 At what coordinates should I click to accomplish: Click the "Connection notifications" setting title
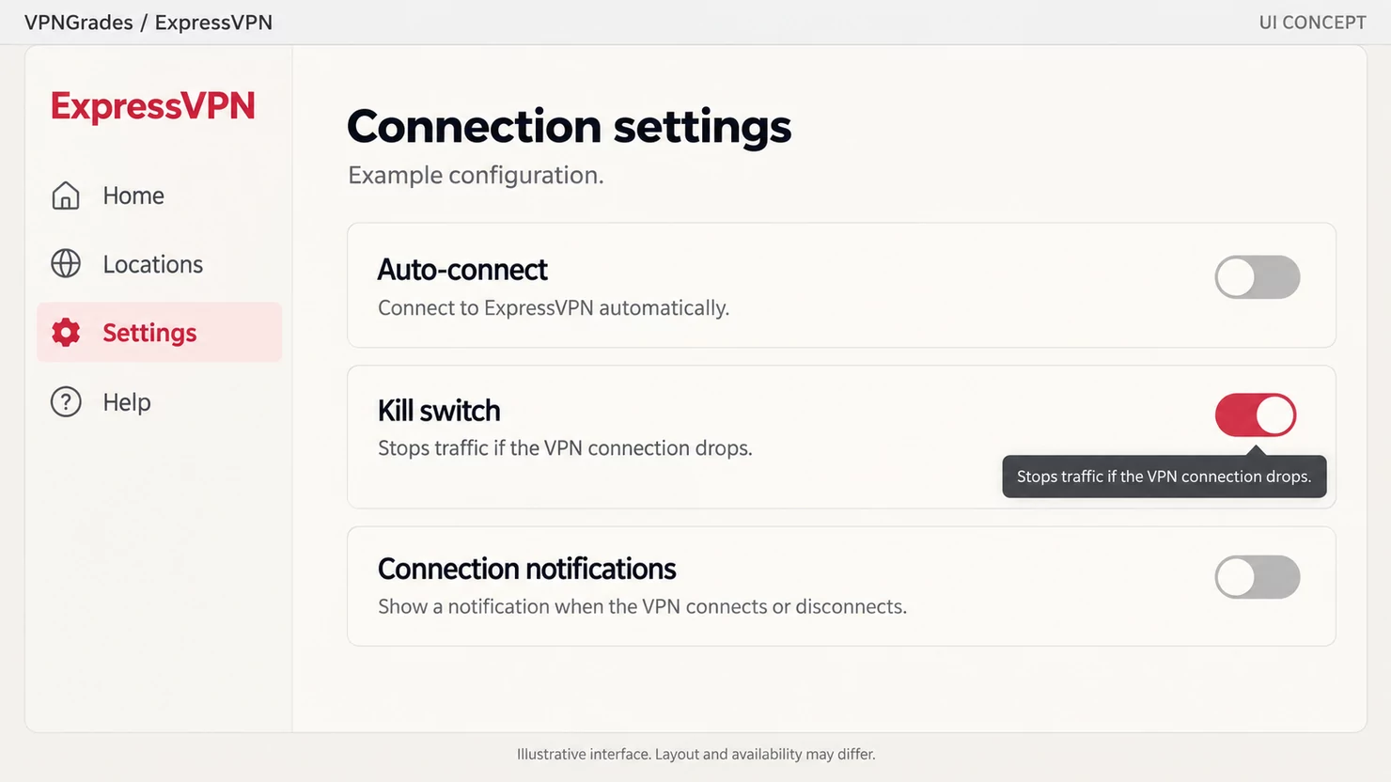(x=527, y=570)
